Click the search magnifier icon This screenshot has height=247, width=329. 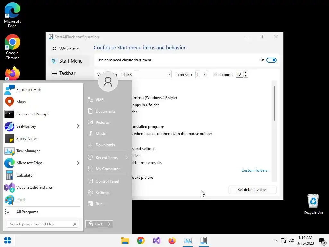[74, 224]
